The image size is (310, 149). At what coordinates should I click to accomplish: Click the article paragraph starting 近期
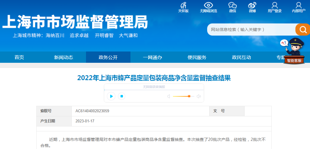(154, 143)
